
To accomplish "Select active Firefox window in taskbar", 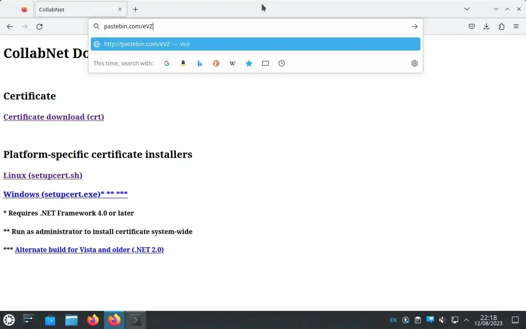I will (114, 320).
